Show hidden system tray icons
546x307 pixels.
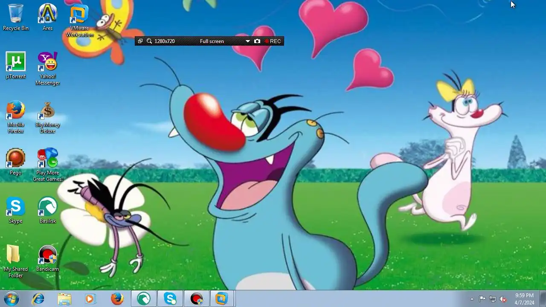(472, 299)
